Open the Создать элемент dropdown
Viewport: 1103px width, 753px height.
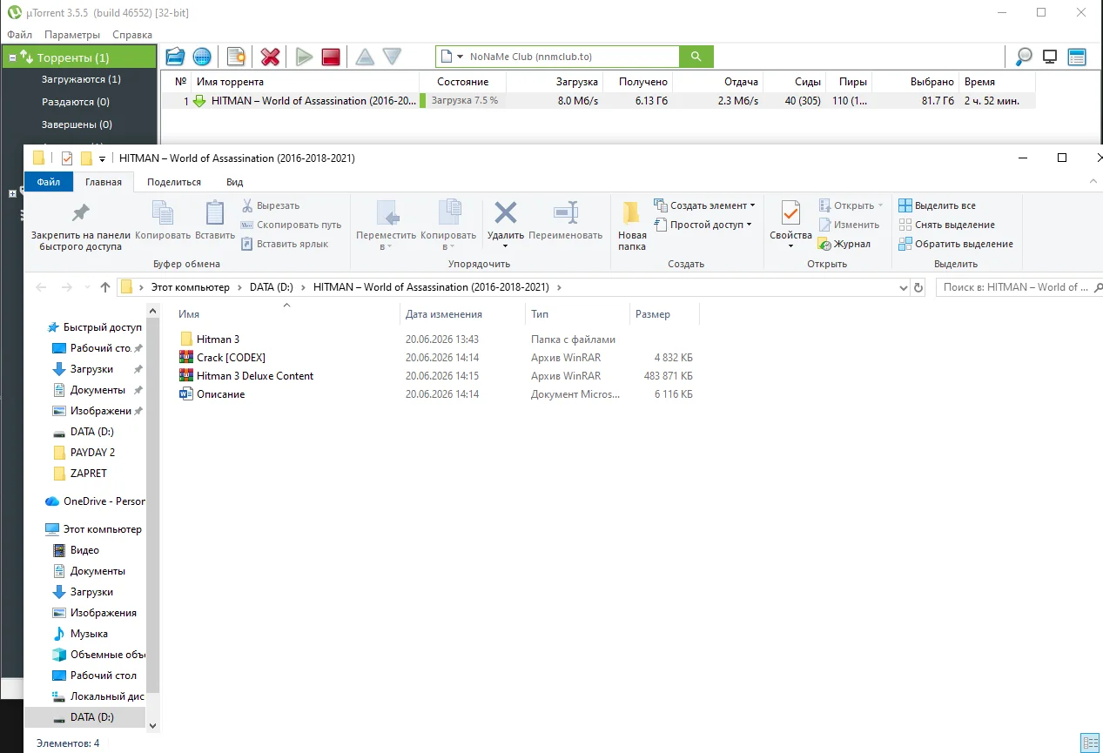coord(704,205)
